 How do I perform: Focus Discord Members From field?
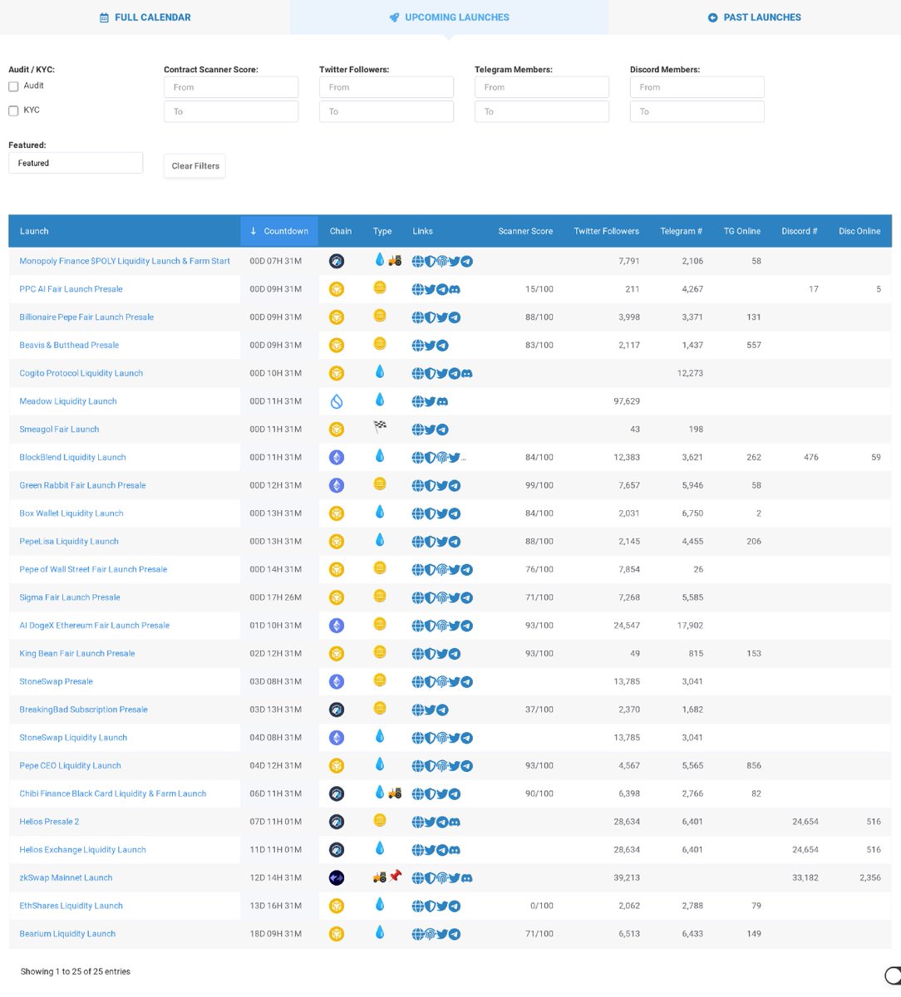pos(697,87)
